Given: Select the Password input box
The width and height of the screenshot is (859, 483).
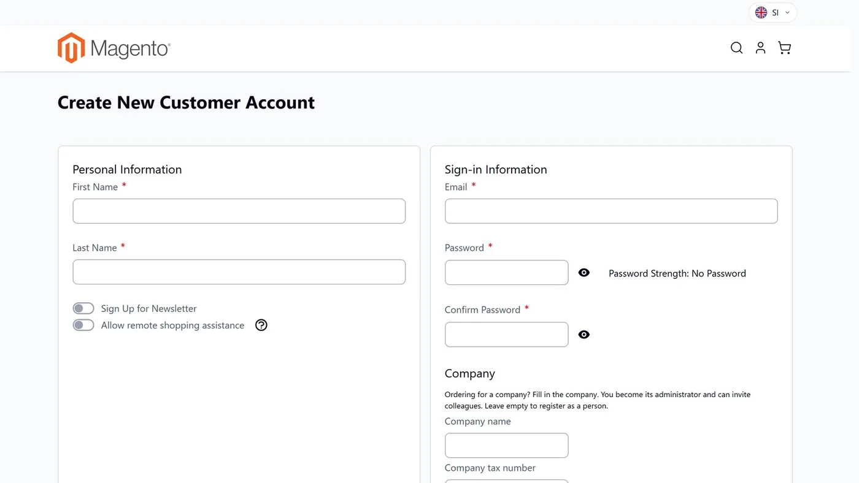Looking at the screenshot, I should tap(507, 273).
